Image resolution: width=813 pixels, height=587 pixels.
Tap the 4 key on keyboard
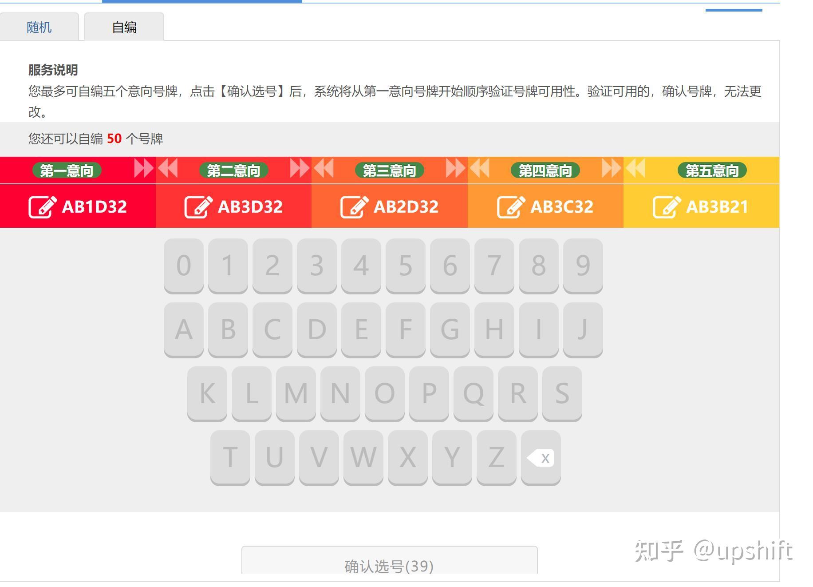[x=361, y=266]
